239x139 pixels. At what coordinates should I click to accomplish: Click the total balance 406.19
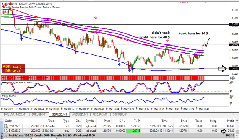[230, 136]
